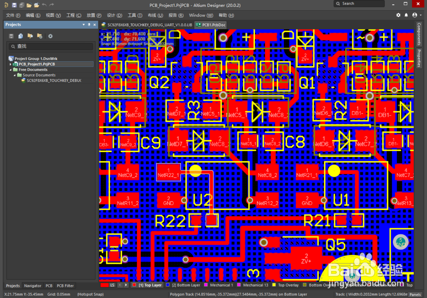
Task: Open notifications bell icon
Action: pyautogui.click(x=407, y=15)
